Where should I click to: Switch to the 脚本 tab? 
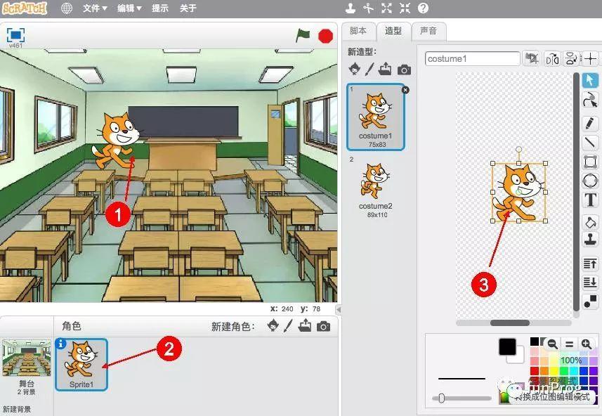358,31
